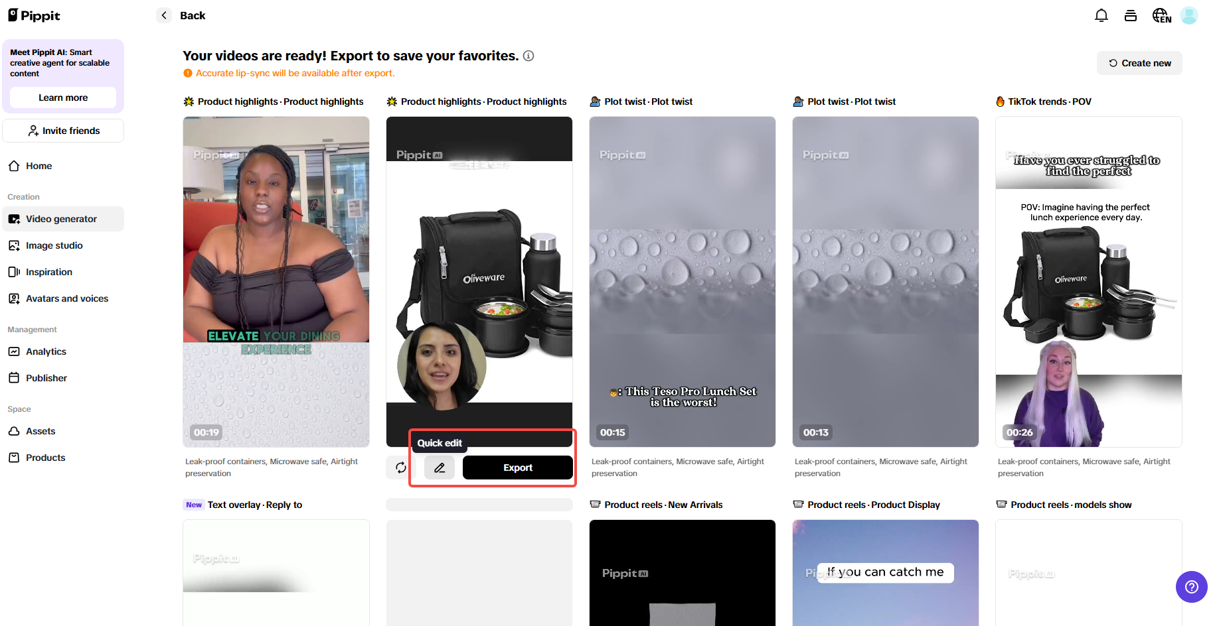Image resolution: width=1217 pixels, height=626 pixels.
Task: Show info about ready videos
Action: 528,56
